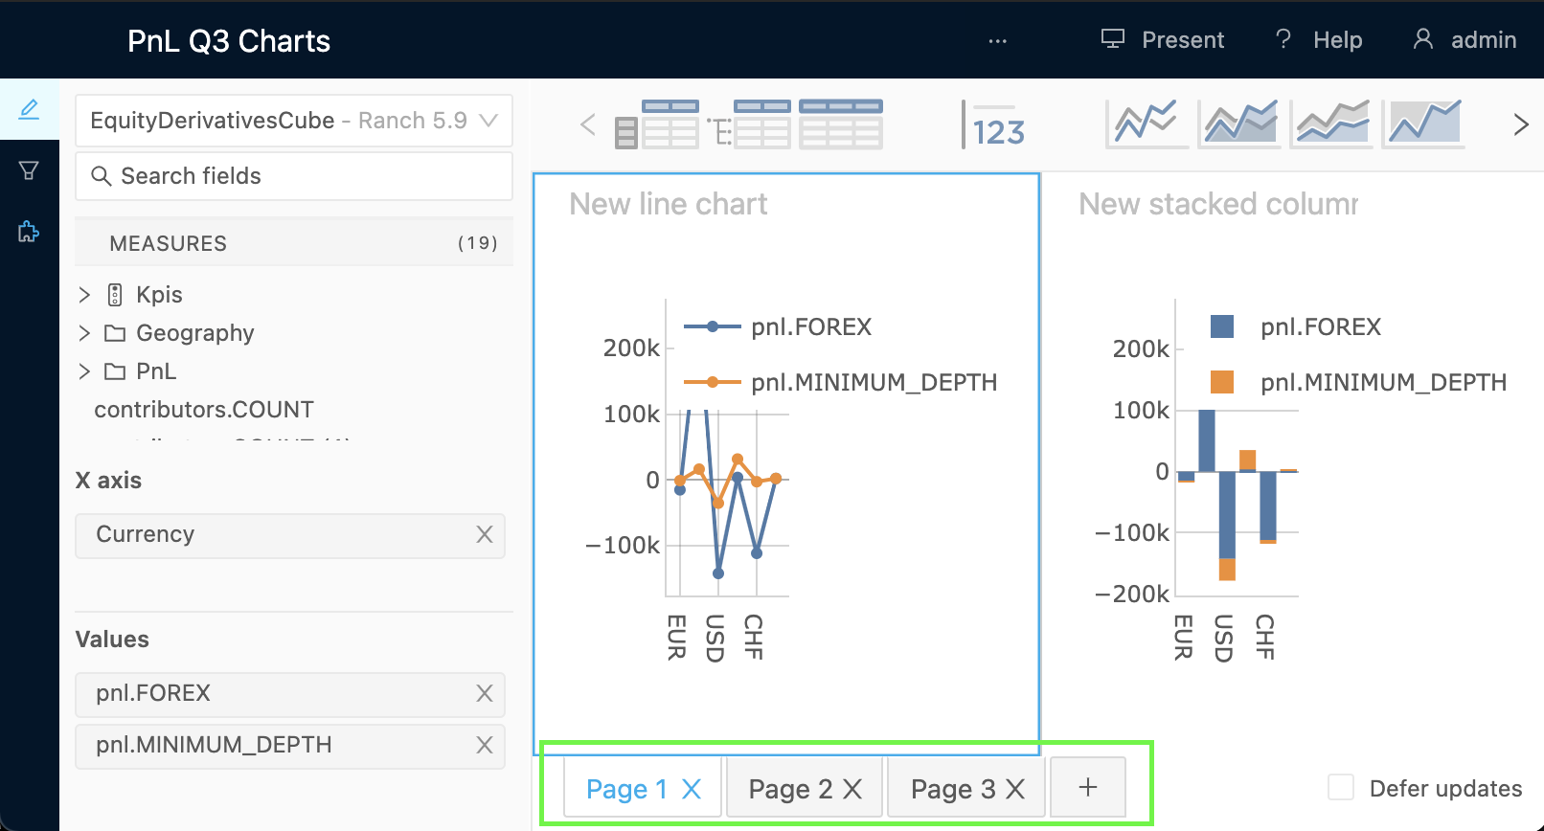Image resolution: width=1544 pixels, height=831 pixels.
Task: Remove Currency from X axis
Action: pos(485,534)
